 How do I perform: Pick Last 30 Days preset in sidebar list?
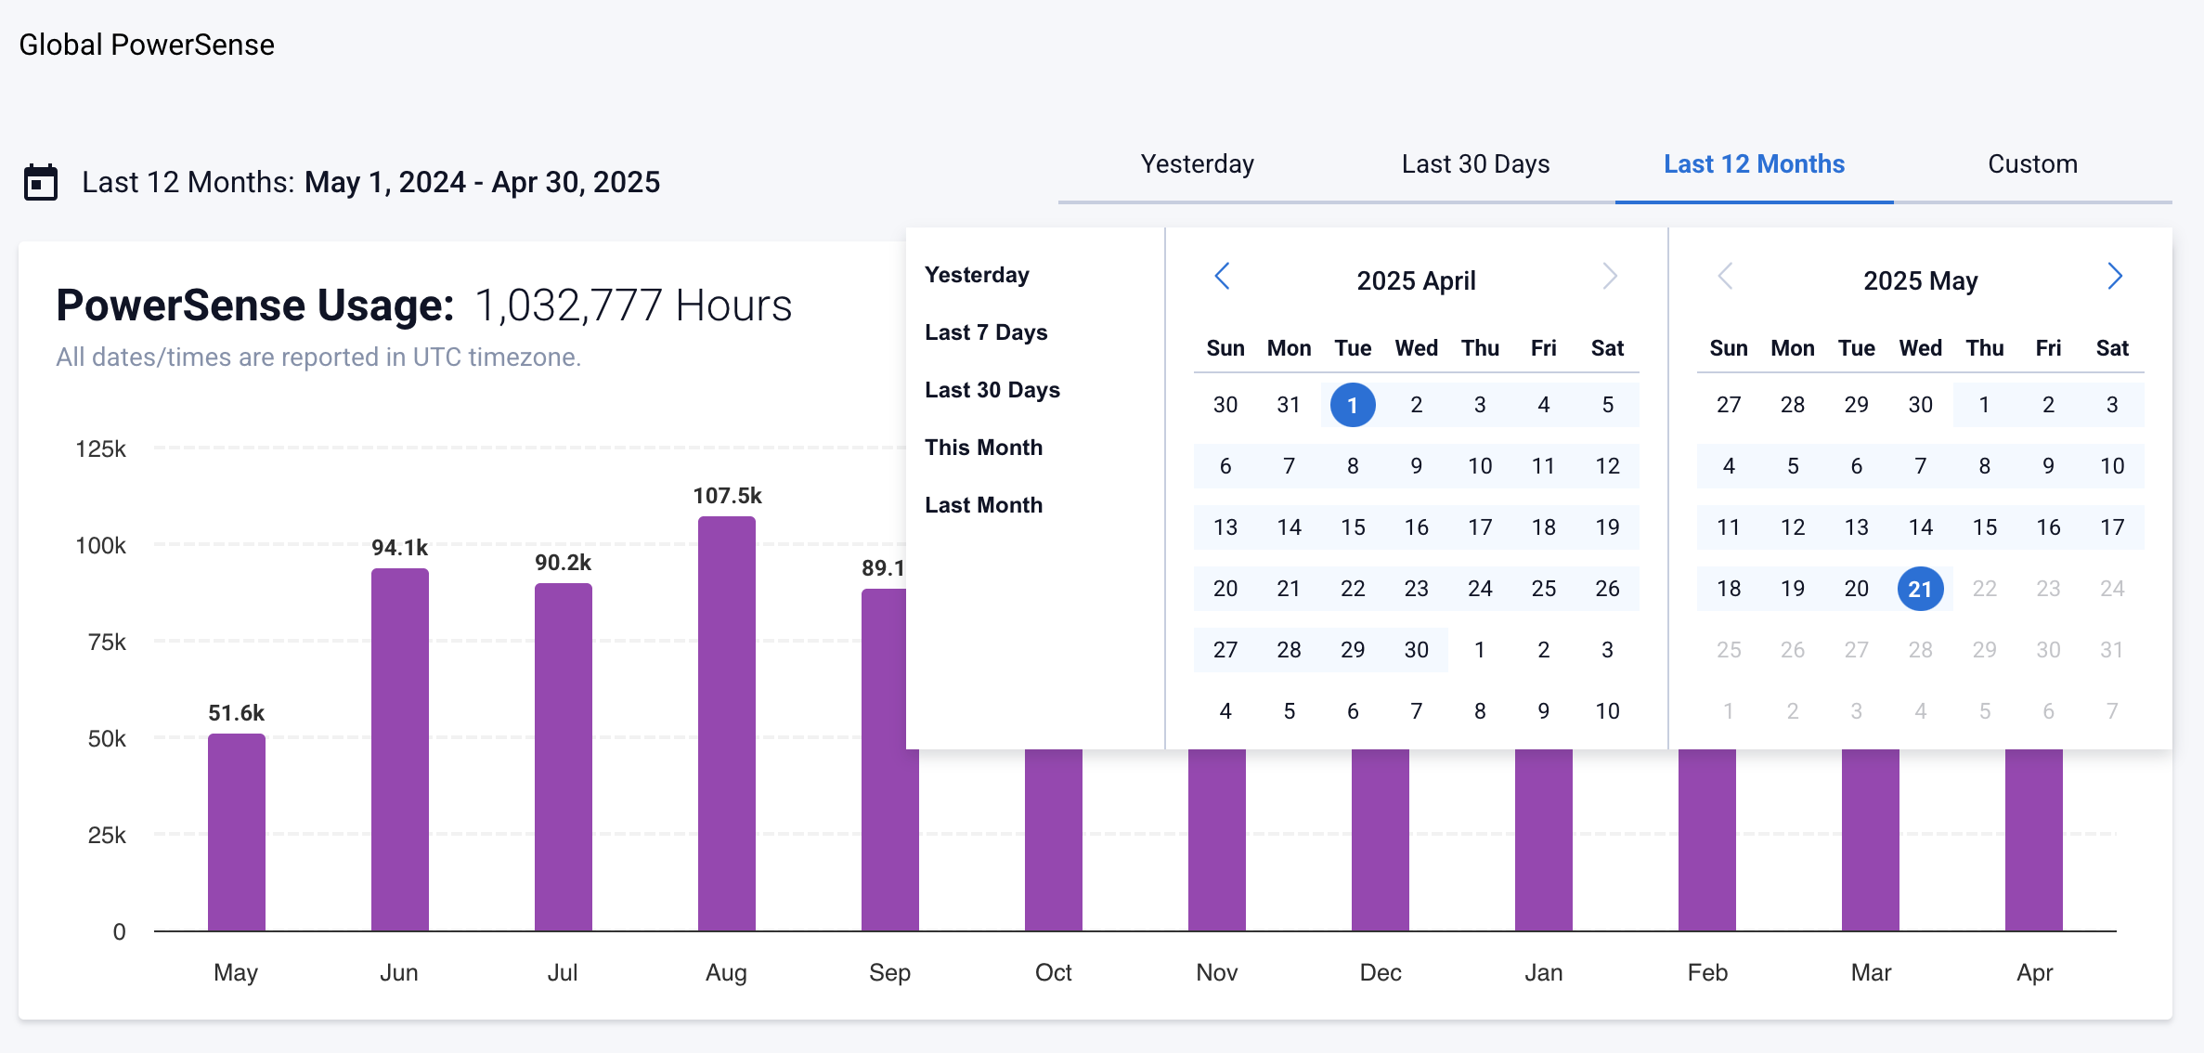(992, 390)
